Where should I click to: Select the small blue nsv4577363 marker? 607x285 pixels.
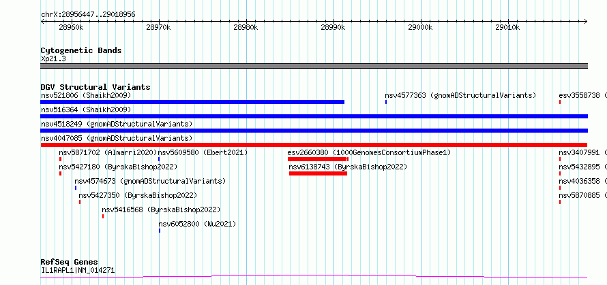[x=386, y=102]
